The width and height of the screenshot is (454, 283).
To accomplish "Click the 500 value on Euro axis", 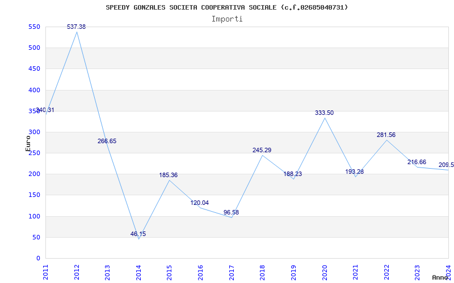I will [34, 48].
